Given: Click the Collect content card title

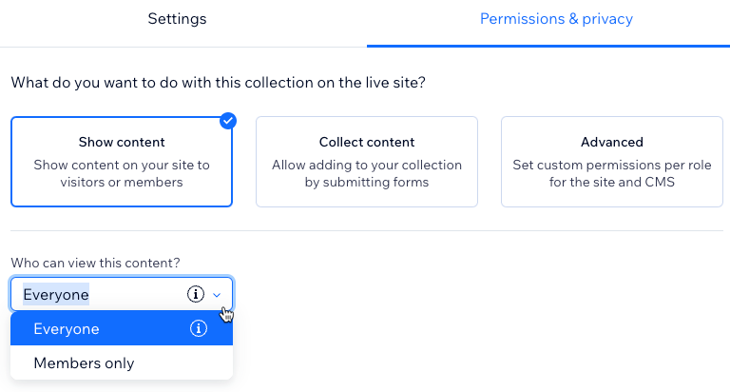Looking at the screenshot, I should tap(367, 142).
